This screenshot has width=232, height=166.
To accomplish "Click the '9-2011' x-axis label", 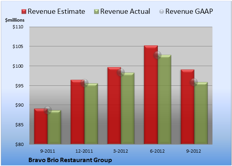I will pyautogui.click(x=47, y=151).
